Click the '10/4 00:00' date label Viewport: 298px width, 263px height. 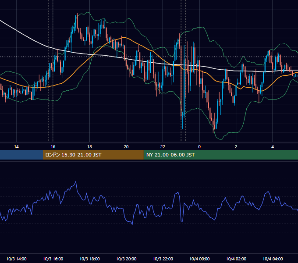tap(199, 259)
